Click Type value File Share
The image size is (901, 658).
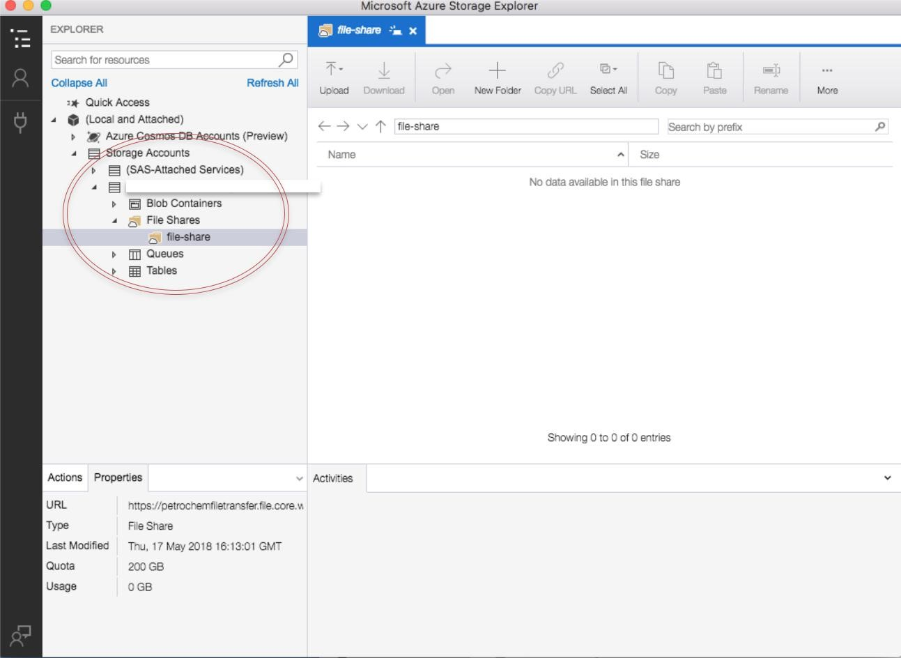[151, 526]
